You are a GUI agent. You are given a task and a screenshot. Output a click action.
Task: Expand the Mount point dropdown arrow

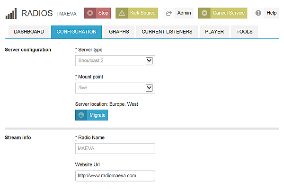149,88
